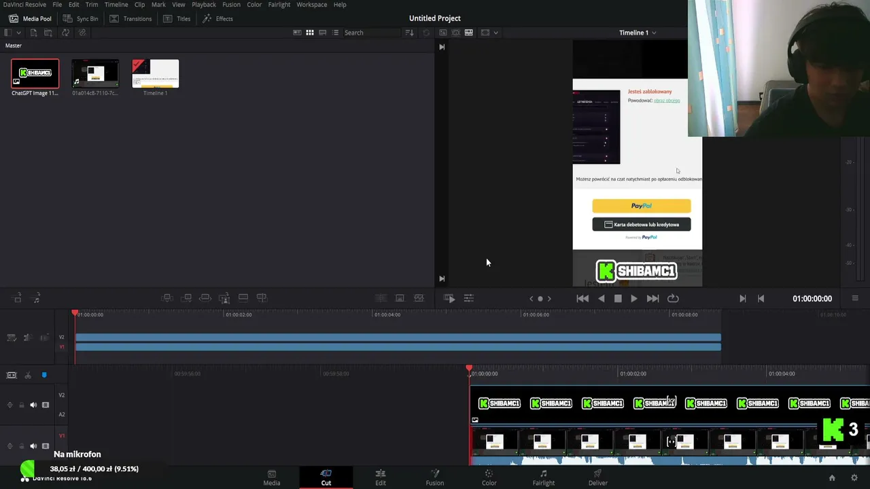This screenshot has height=489, width=870.
Task: Switch to the Edit page
Action: [x=381, y=477]
